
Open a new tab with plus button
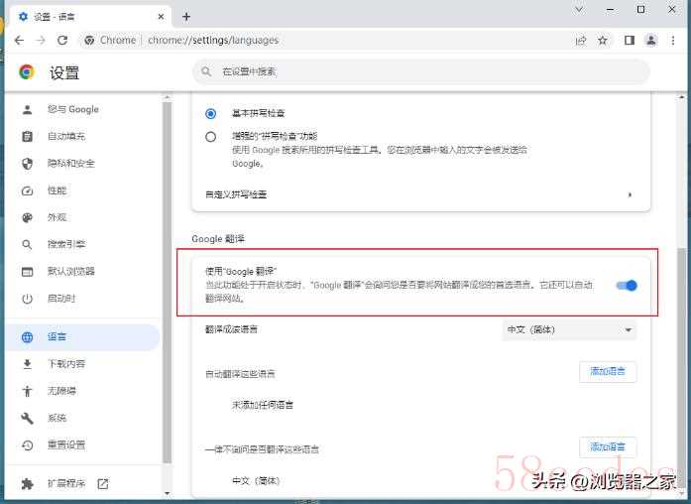click(x=186, y=17)
